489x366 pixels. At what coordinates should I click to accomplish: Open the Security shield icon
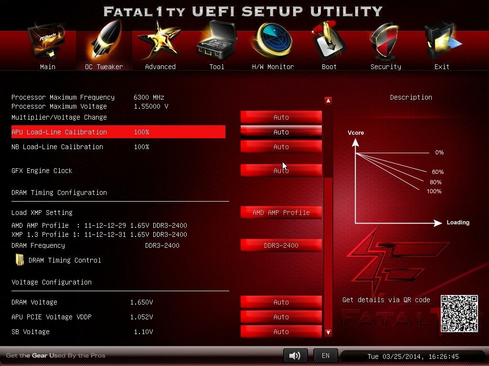[x=385, y=41]
